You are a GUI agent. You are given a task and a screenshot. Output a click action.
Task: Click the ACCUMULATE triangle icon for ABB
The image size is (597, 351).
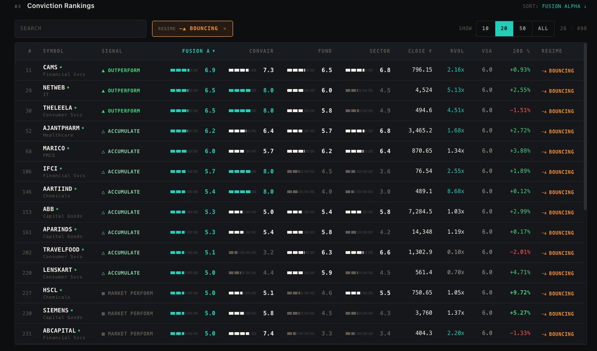pos(103,212)
